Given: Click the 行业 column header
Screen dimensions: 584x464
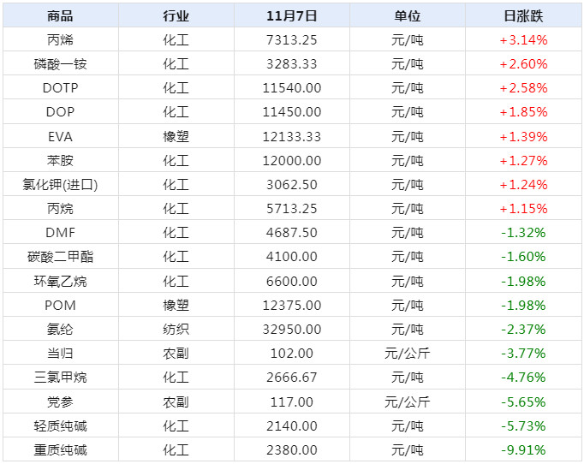Looking at the screenshot, I should 176,15.
